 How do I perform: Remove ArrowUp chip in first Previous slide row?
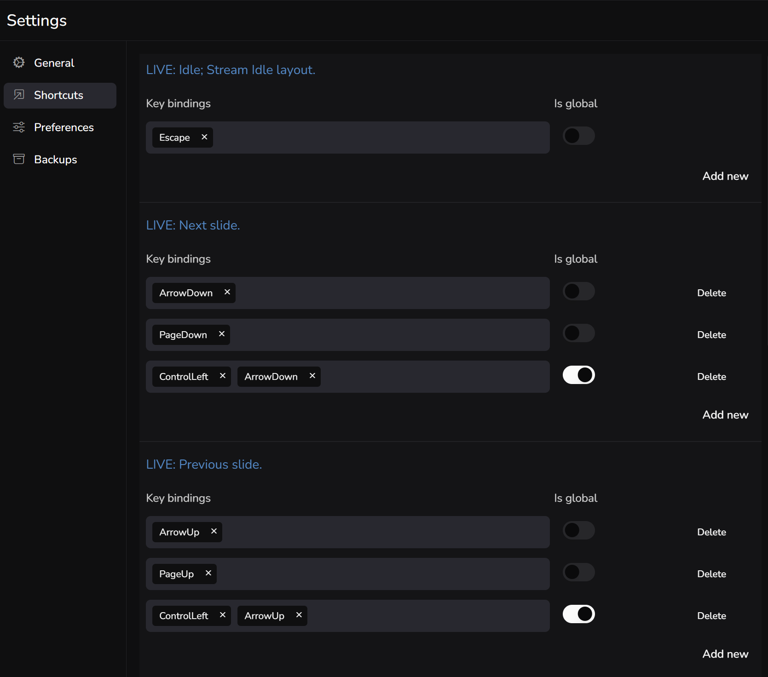coord(214,531)
